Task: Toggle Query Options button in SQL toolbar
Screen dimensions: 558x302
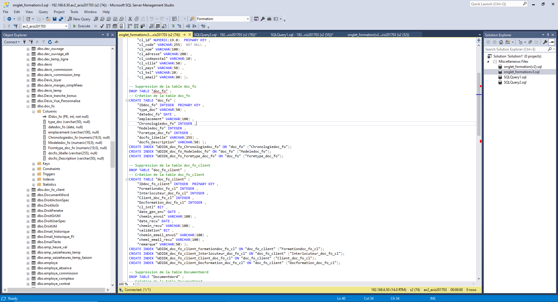Action: tap(115, 26)
